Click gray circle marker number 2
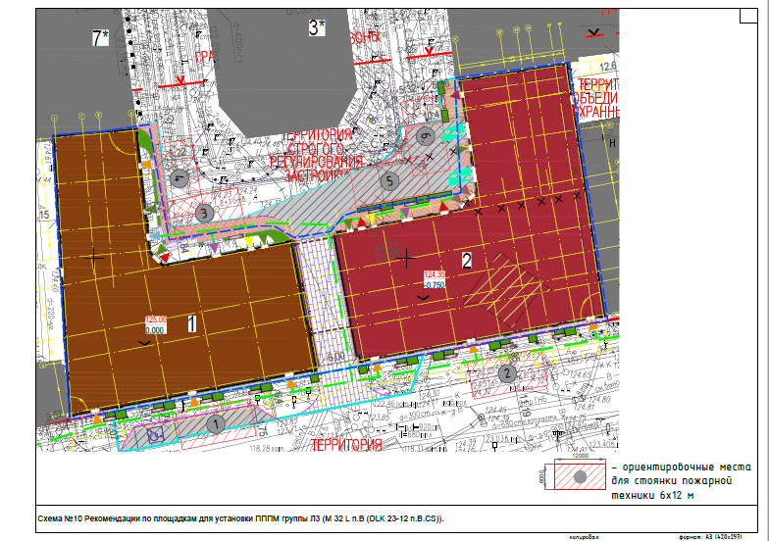Image resolution: width=769 pixels, height=541 pixels. (x=507, y=374)
